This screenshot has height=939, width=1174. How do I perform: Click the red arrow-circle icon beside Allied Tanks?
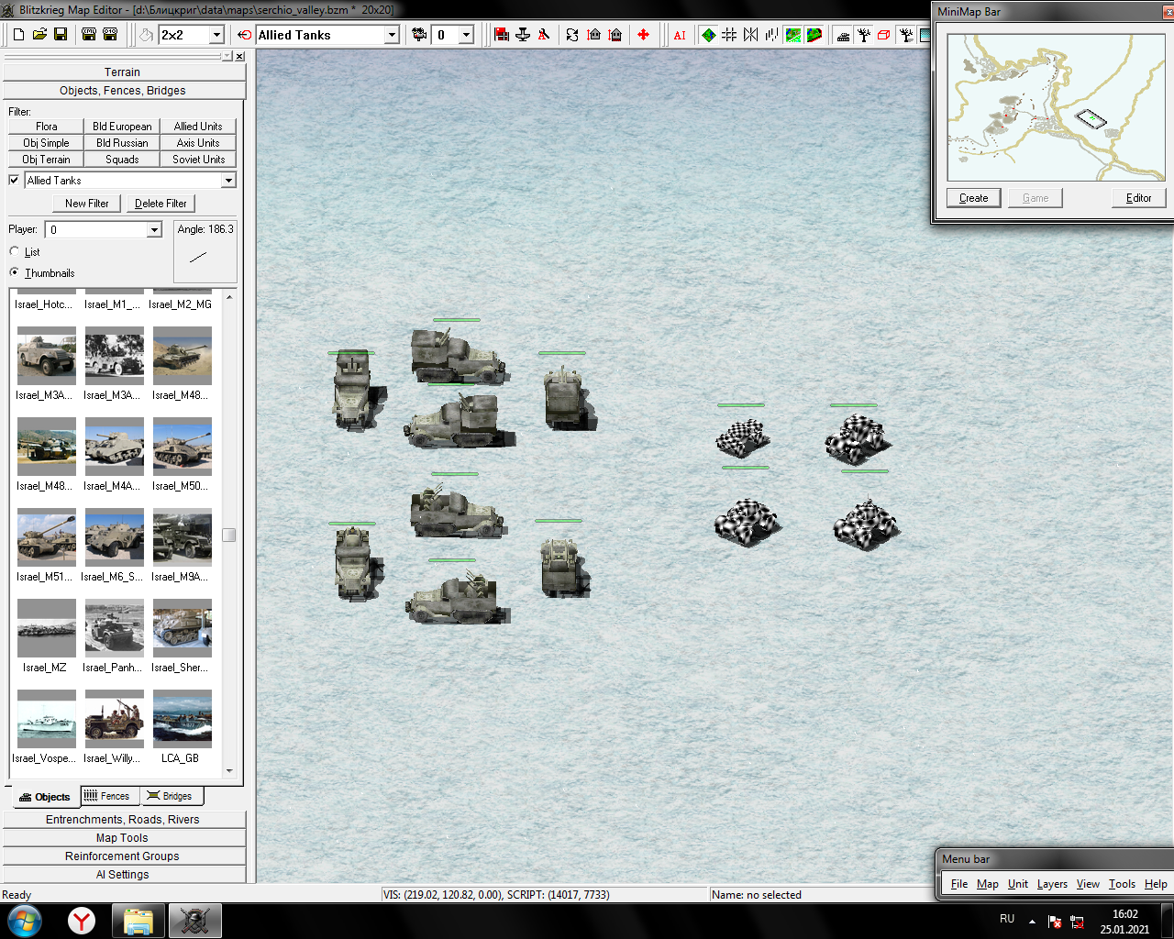(244, 35)
